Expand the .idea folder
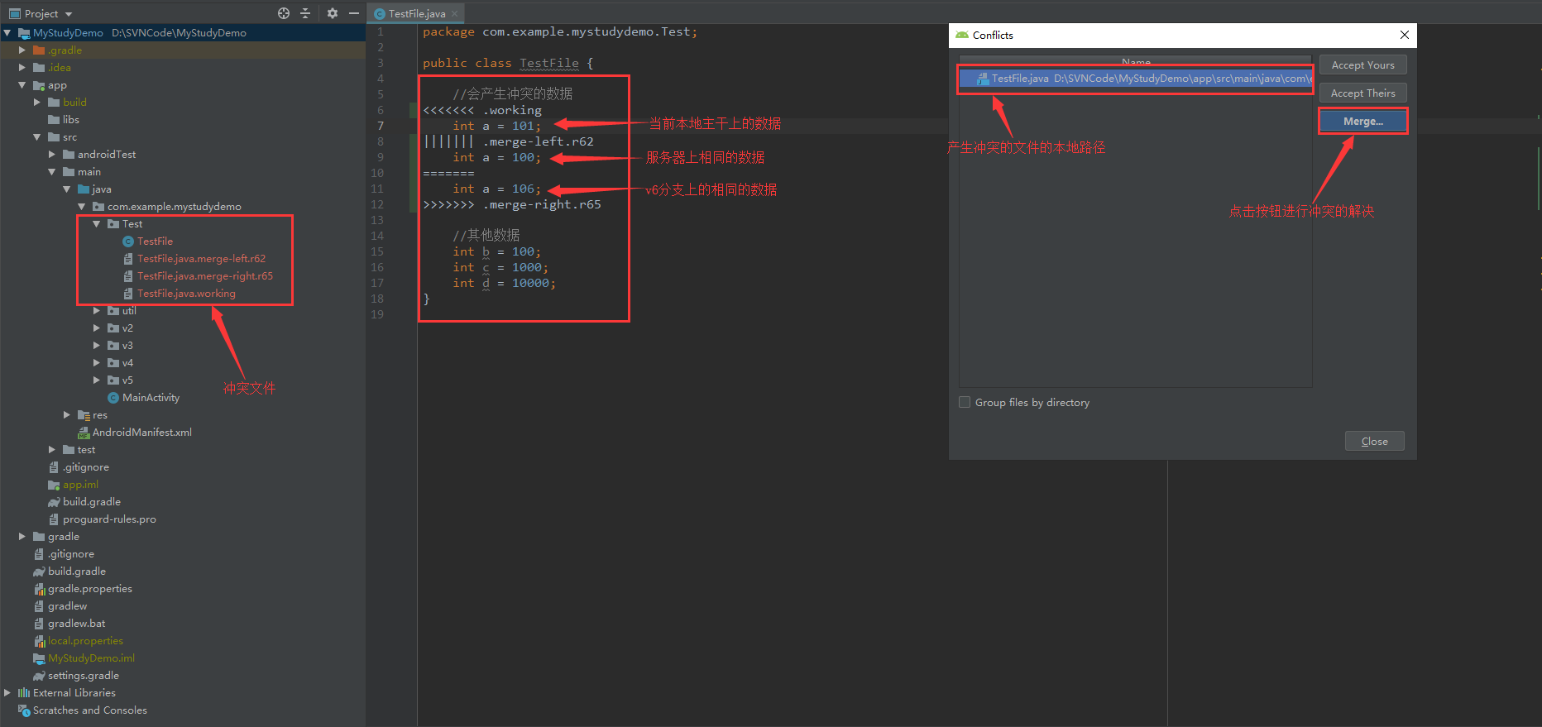1542x727 pixels. [22, 68]
